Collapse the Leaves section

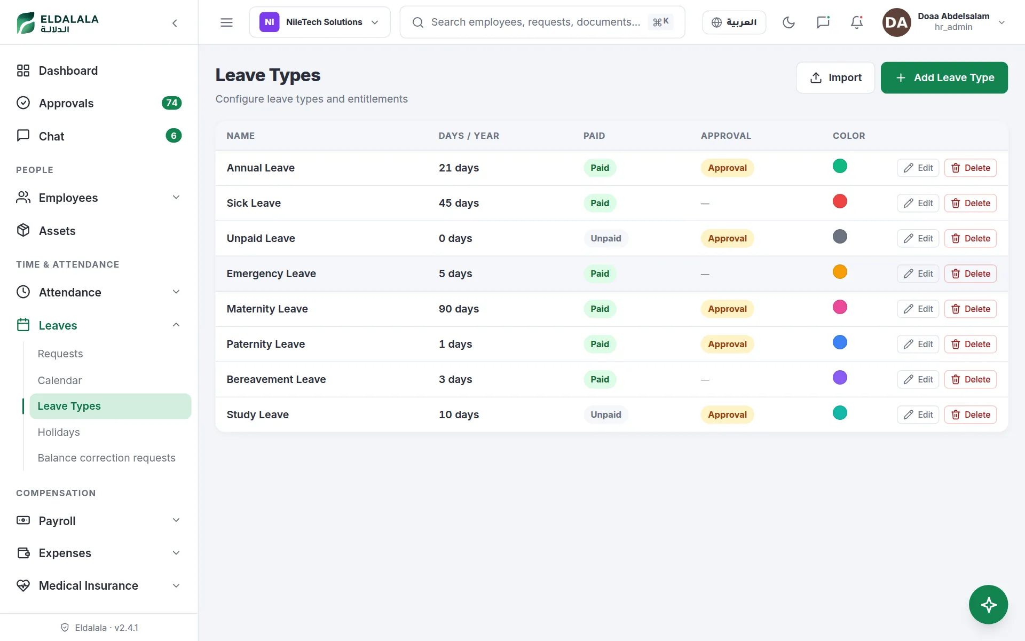point(99,325)
